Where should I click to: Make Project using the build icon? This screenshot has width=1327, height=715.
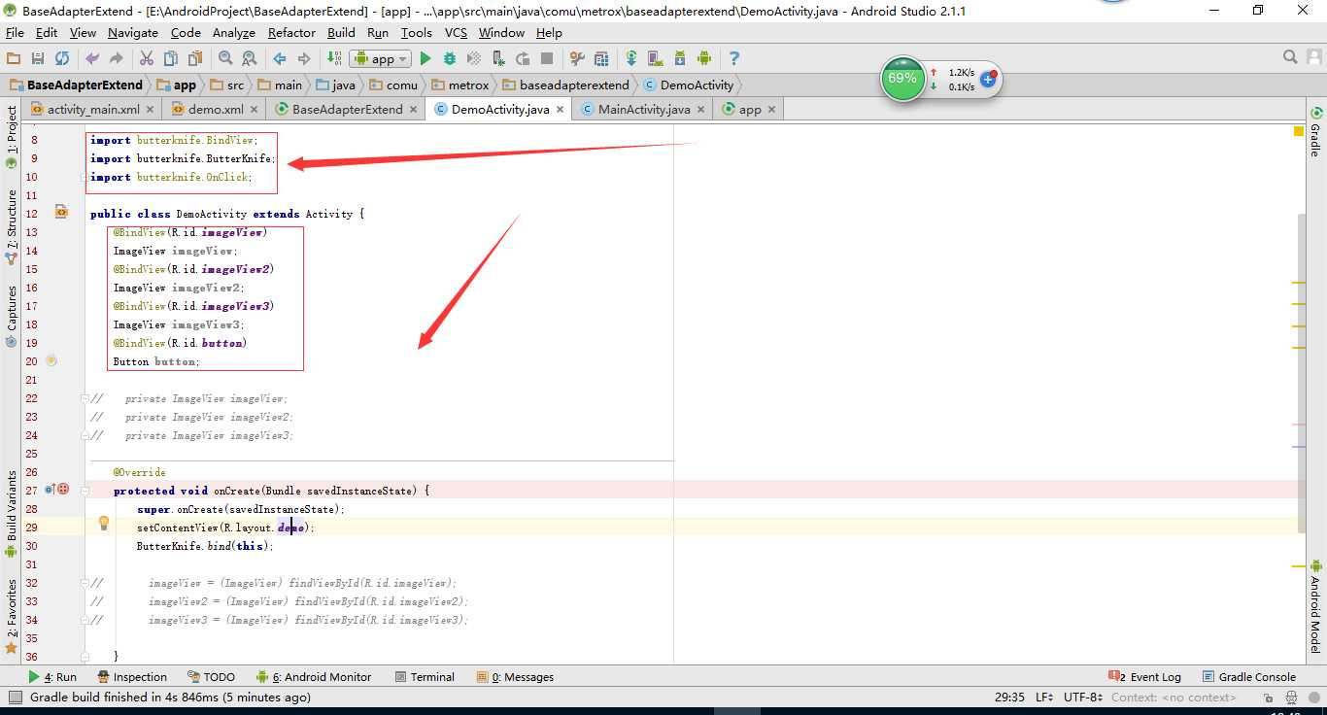coord(334,59)
